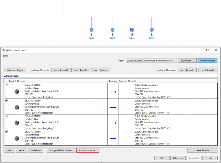This screenshot has height=163, width=221.
Task: Click the Richtung column header
Action: point(113,81)
